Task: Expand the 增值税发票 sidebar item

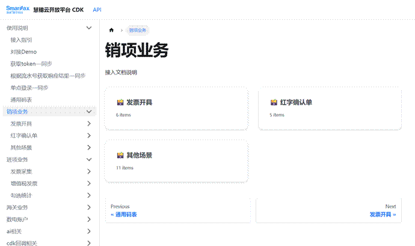Action: [x=89, y=183]
